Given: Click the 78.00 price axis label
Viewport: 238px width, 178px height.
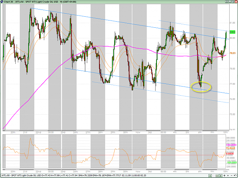Looking at the screenshot, I should click(232, 69).
